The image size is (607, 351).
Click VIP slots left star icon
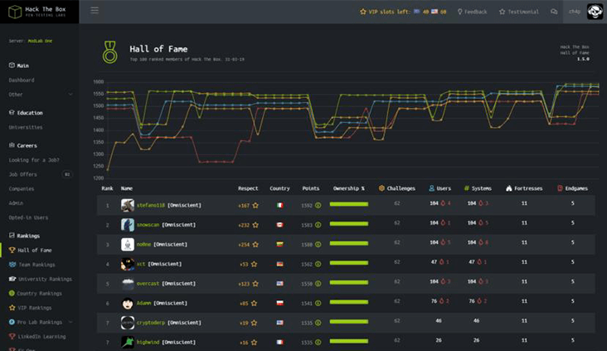[362, 12]
